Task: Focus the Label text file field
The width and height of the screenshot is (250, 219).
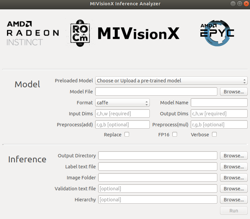Action: (158, 167)
